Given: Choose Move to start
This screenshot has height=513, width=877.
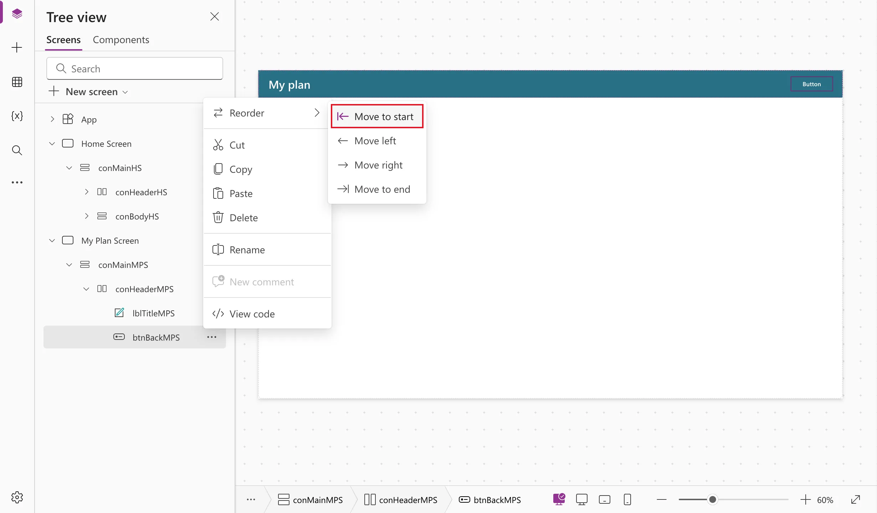Looking at the screenshot, I should 377,116.
